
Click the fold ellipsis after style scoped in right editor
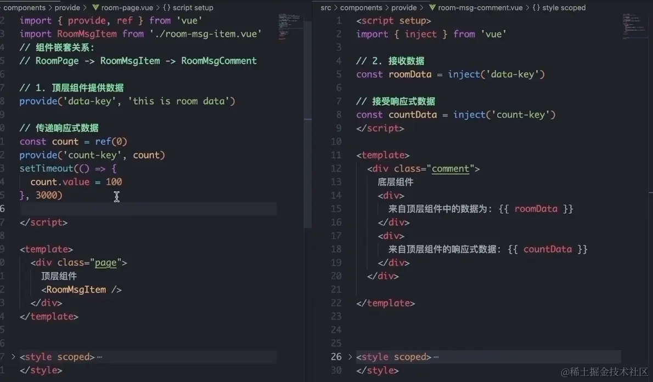[436, 357]
